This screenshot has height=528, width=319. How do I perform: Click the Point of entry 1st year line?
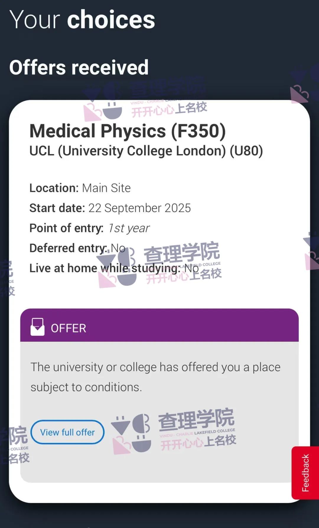89,228
